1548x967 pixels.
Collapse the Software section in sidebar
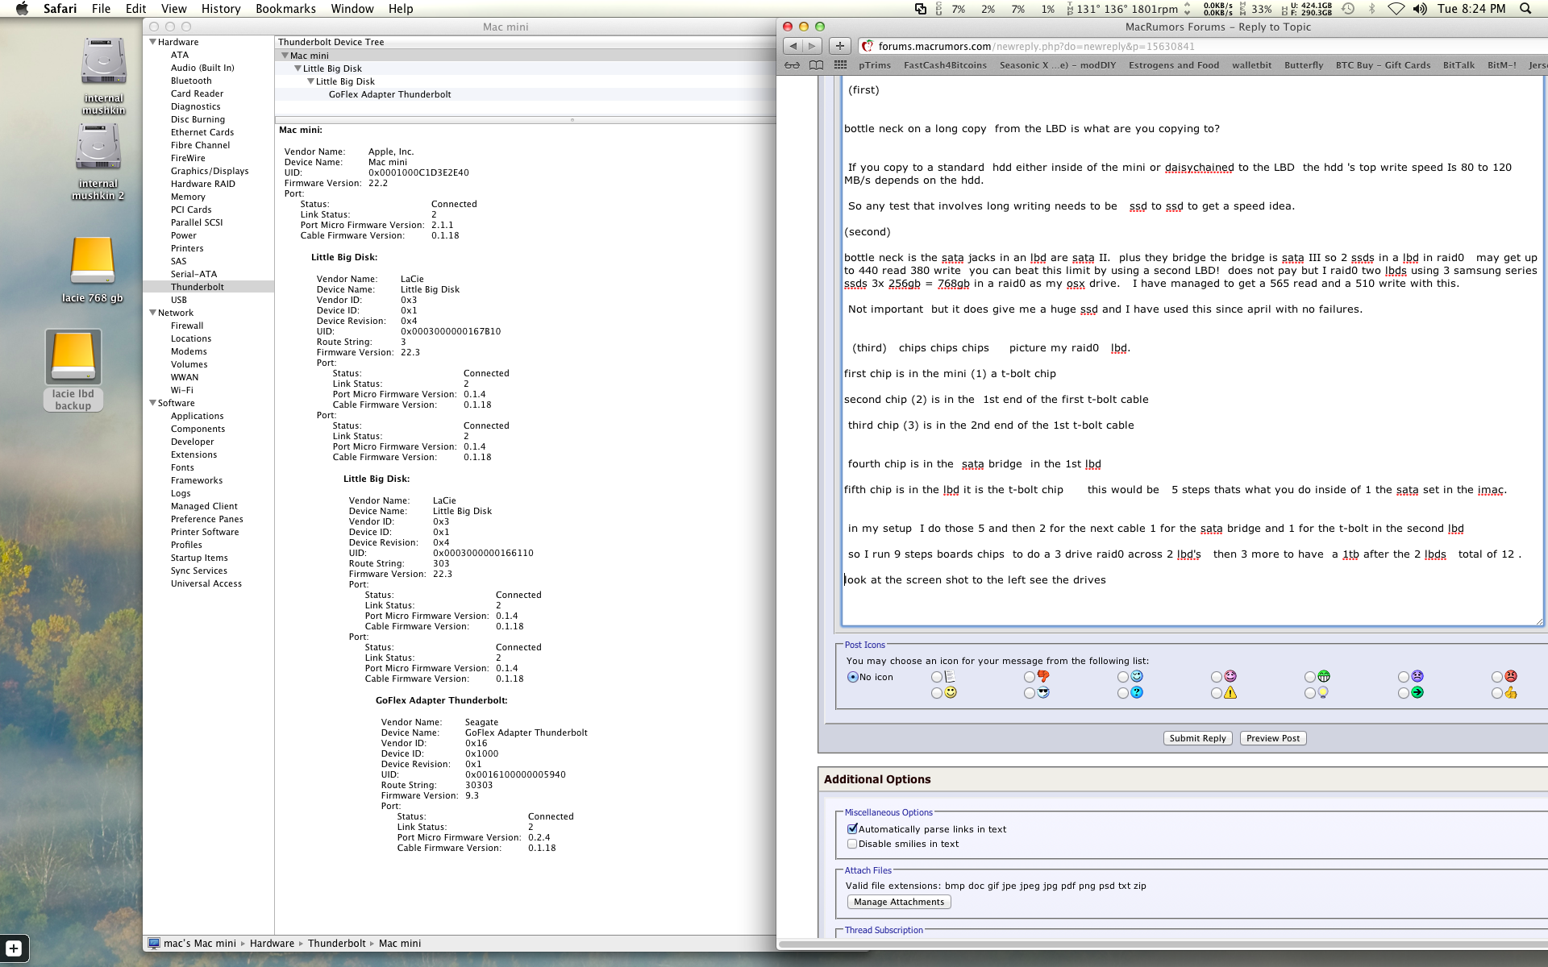click(152, 403)
